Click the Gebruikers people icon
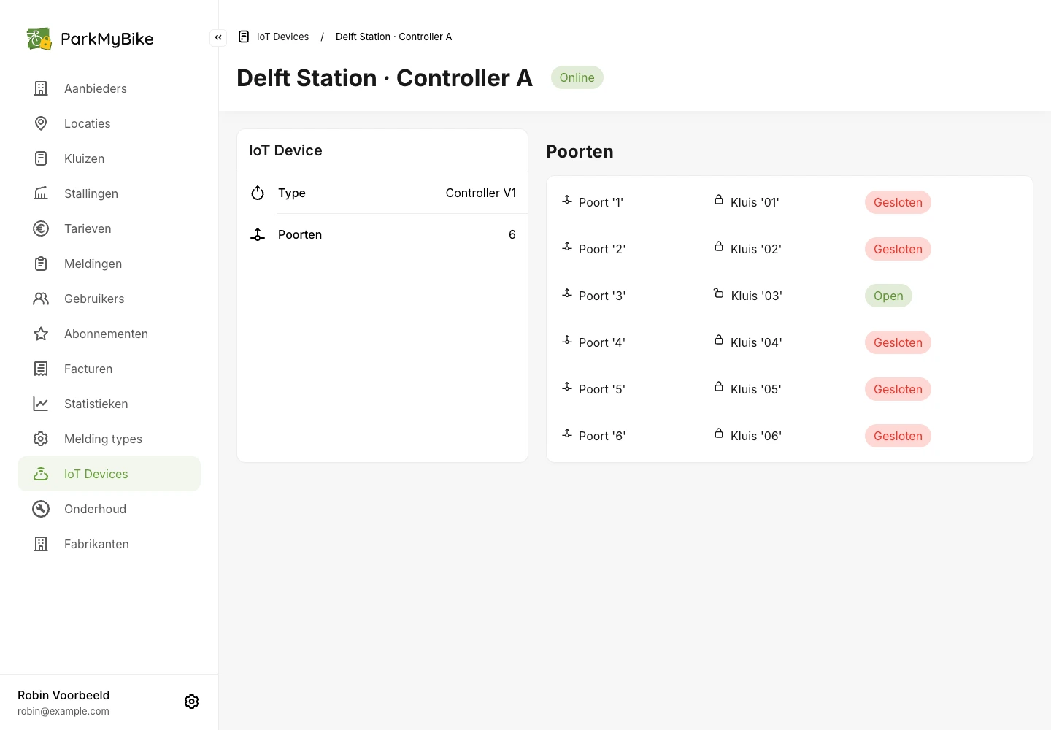 tap(41, 299)
